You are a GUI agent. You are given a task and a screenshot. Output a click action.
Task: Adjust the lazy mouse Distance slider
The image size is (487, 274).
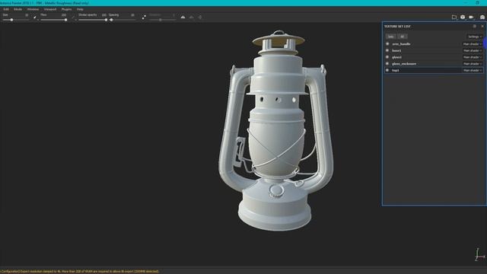coord(162,20)
